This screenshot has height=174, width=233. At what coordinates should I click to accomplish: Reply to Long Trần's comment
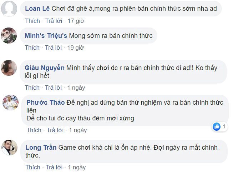pos(54,167)
